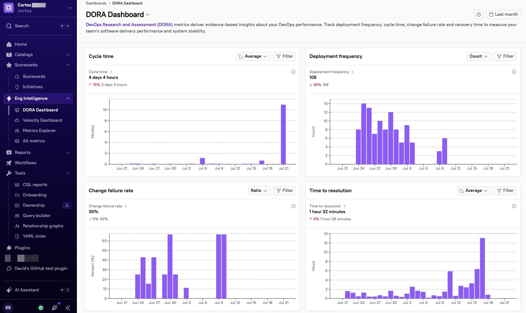
Task: Select the Metrics Explorer icon
Action: pos(17,130)
